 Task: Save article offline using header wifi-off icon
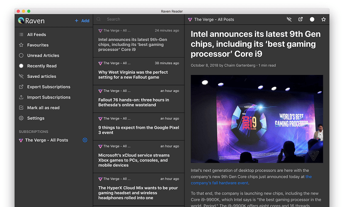point(289,19)
